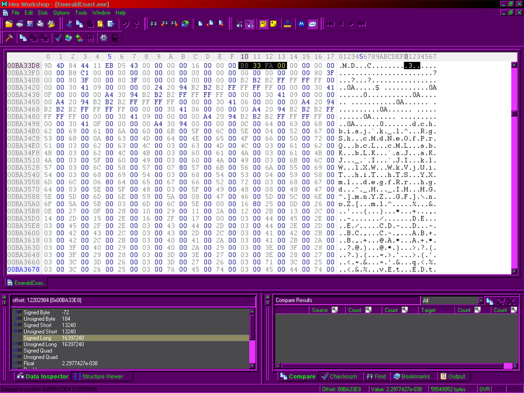Click the Paste Special icon
Image resolution: width=524 pixels, height=393 pixels.
tap(100, 24)
